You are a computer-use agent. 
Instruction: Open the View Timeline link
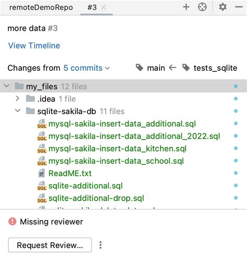tap(34, 46)
